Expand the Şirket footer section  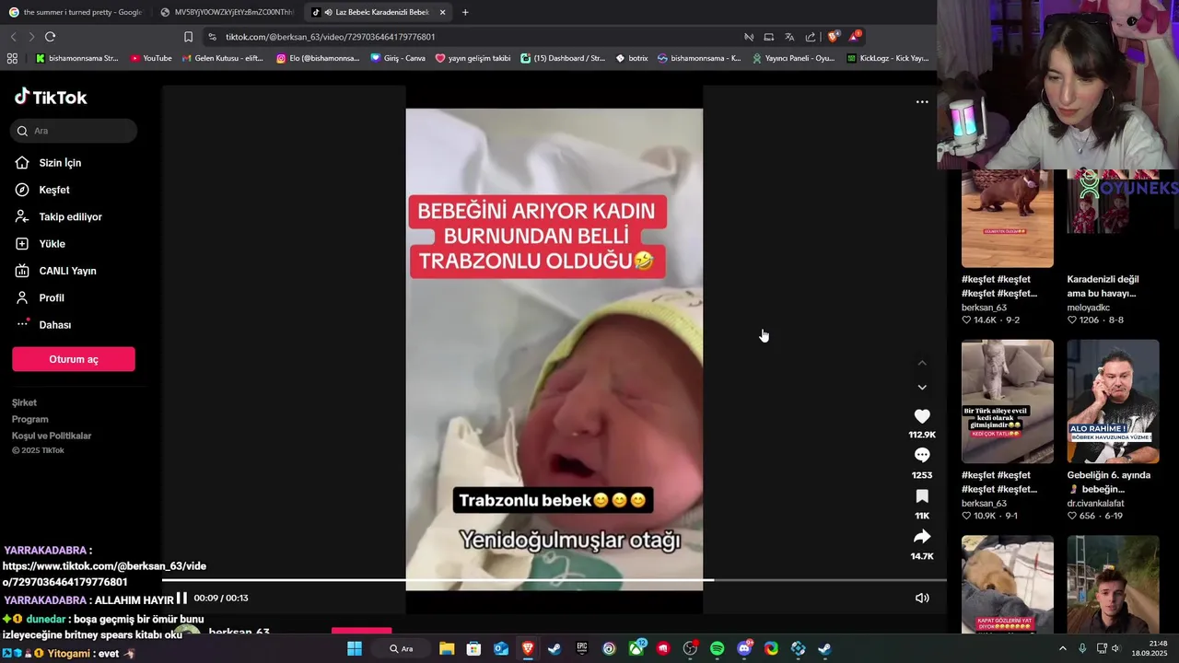25,402
